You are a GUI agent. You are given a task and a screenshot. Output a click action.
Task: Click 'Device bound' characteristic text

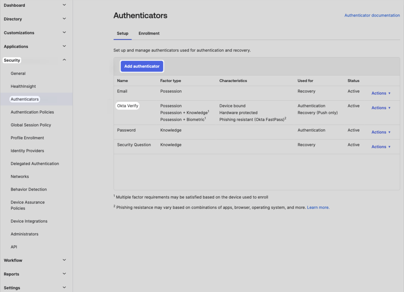pos(232,106)
